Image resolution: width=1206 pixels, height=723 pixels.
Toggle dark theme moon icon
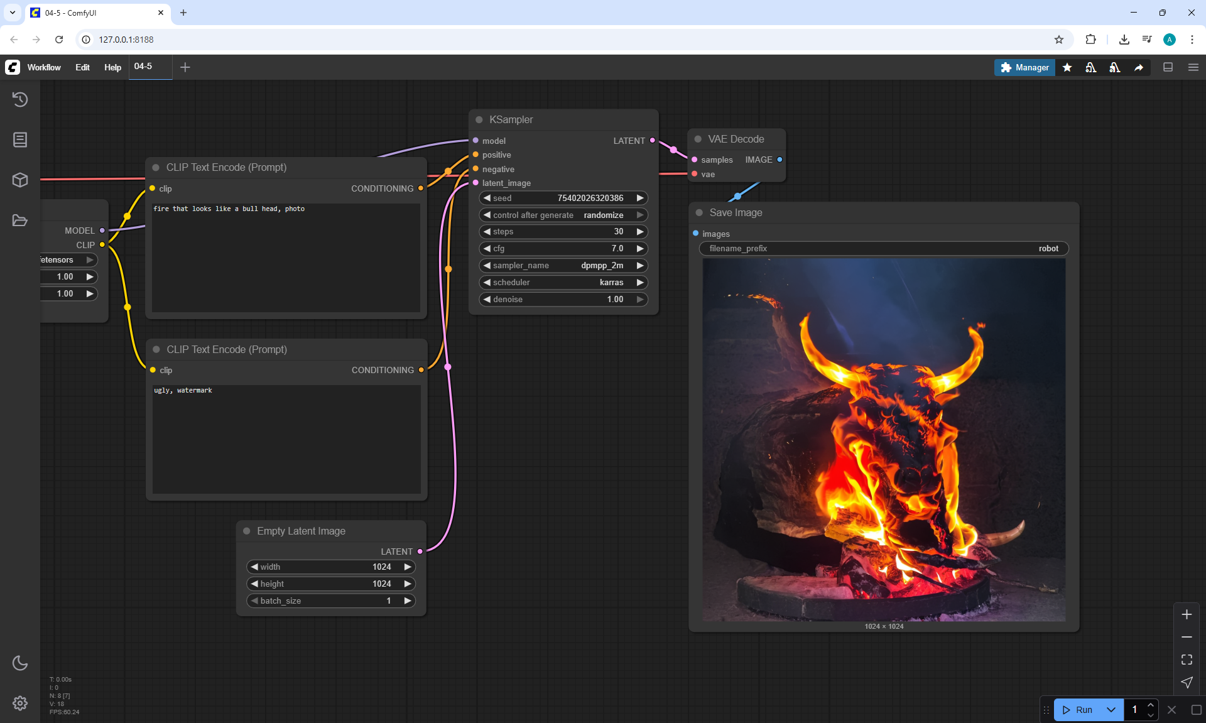pyautogui.click(x=20, y=663)
